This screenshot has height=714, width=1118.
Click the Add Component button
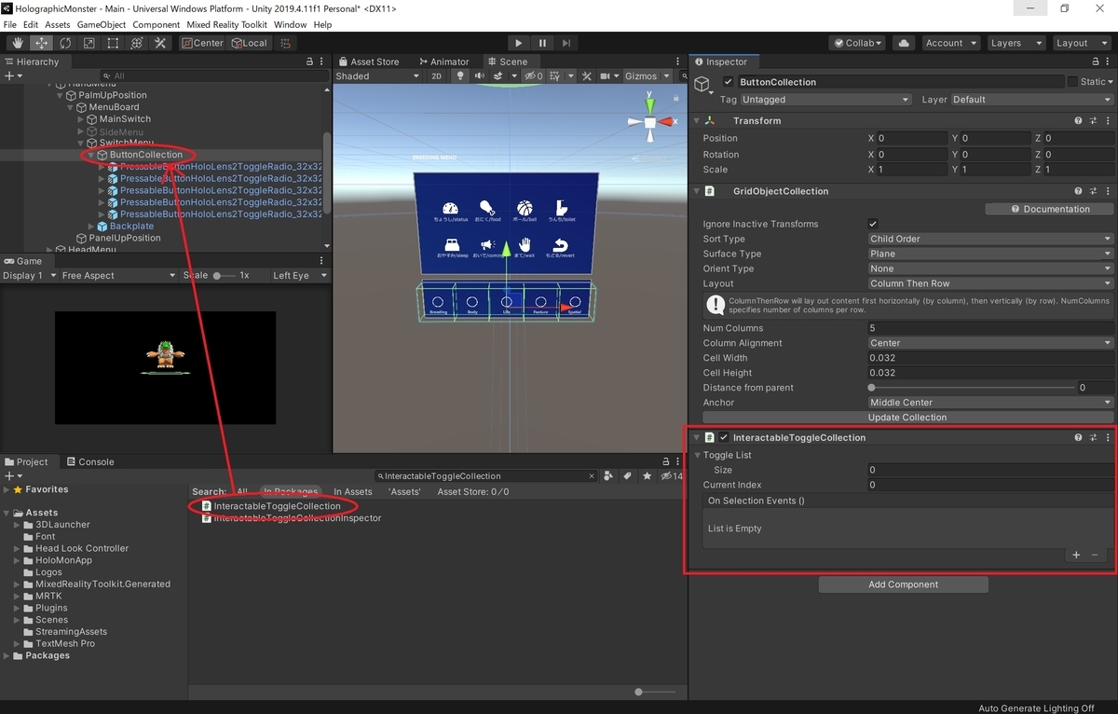click(x=903, y=584)
